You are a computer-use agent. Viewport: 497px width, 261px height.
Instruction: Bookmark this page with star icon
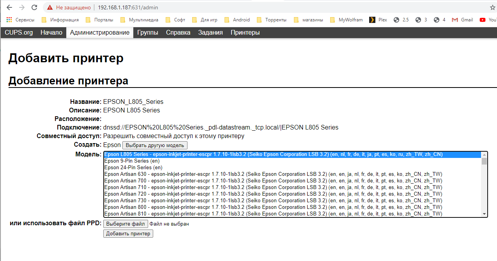click(492, 7)
